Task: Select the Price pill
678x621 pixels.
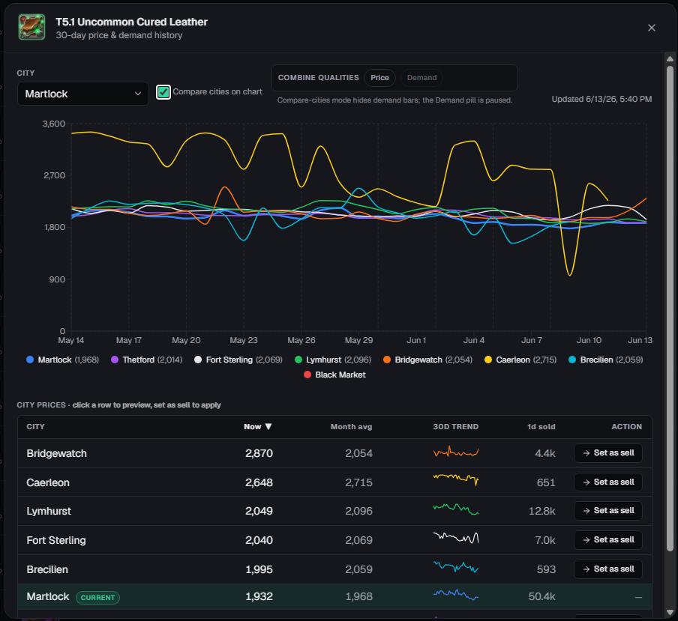Action: click(379, 78)
